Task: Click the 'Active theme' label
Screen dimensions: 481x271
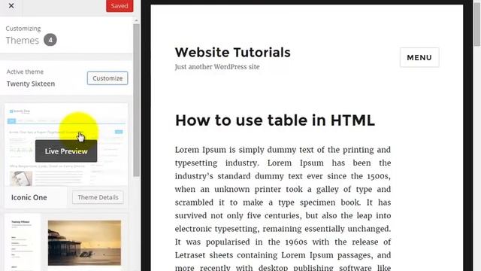Action: click(x=25, y=72)
